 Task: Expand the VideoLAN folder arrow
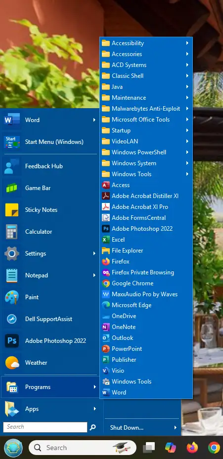[187, 141]
